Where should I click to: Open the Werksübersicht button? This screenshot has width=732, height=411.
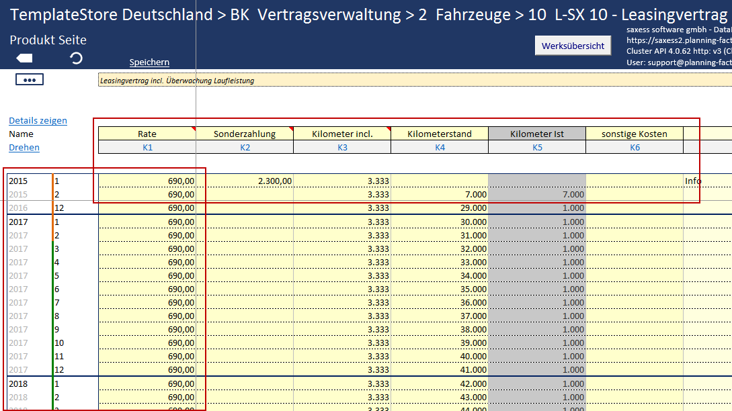coord(573,46)
